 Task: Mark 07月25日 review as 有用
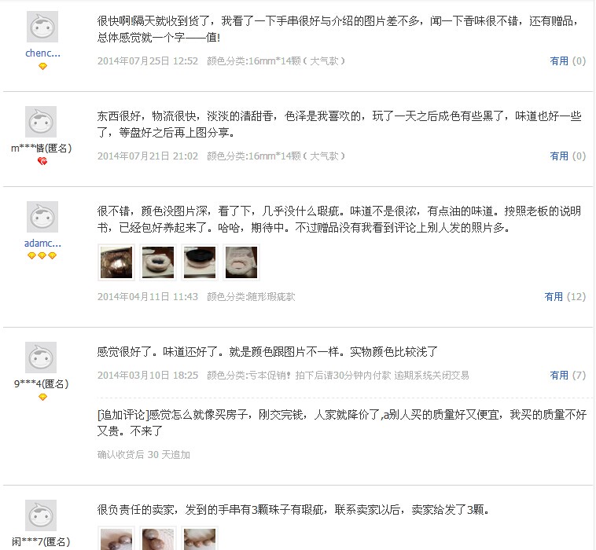click(x=559, y=60)
